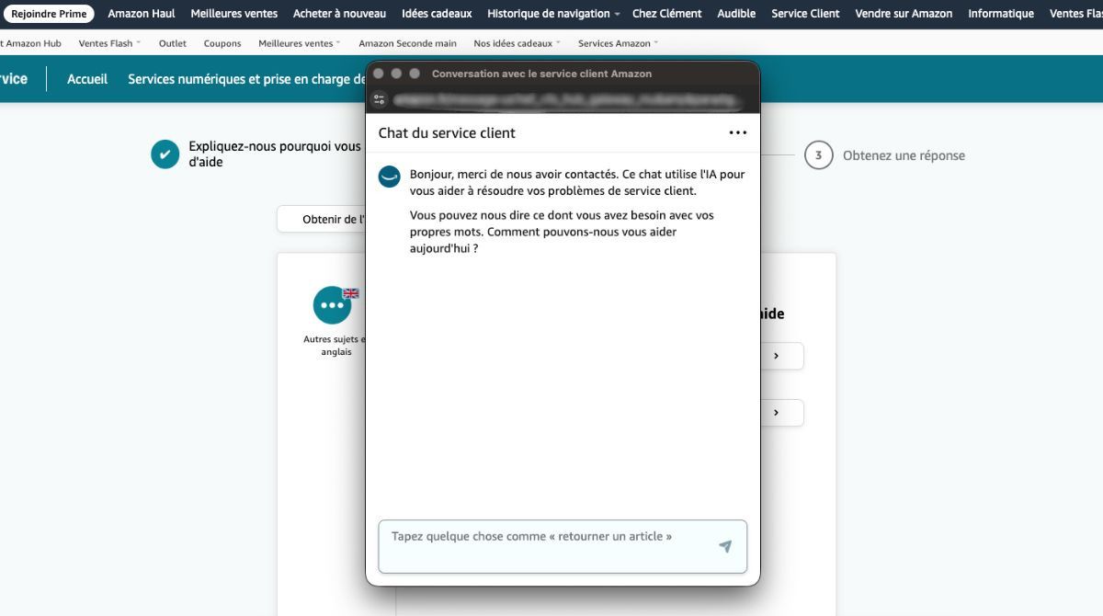
Task: Click the Rejoindre Prime button
Action: (x=49, y=14)
